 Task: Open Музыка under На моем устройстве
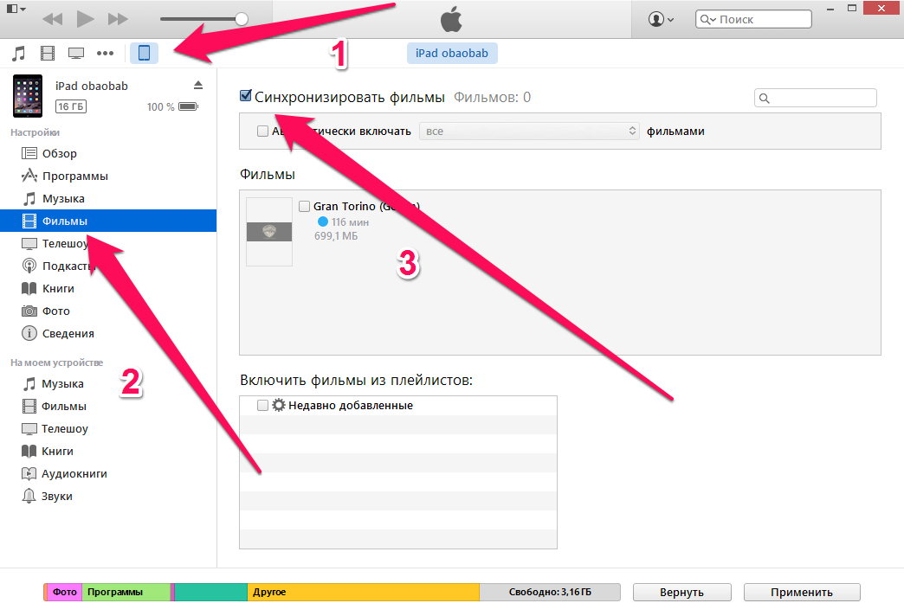tap(108, 384)
